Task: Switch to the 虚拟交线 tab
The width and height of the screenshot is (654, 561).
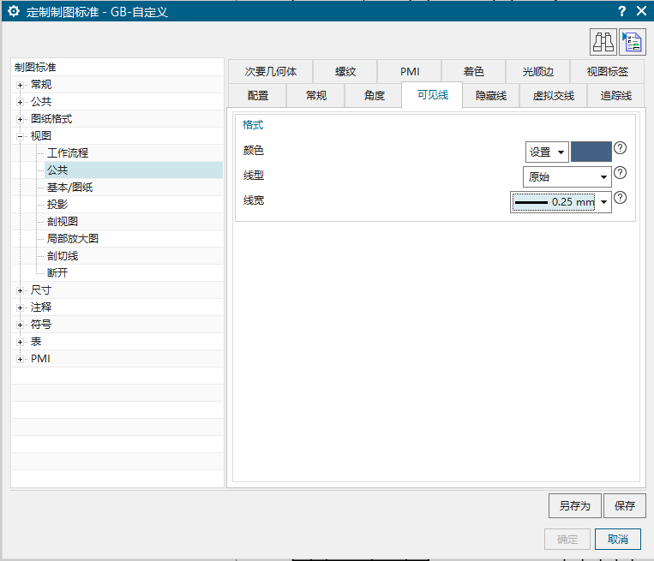Action: pos(554,95)
